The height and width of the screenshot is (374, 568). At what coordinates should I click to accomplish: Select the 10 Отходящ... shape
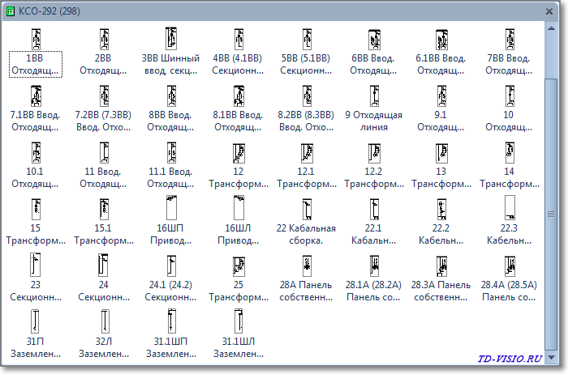pos(509,108)
